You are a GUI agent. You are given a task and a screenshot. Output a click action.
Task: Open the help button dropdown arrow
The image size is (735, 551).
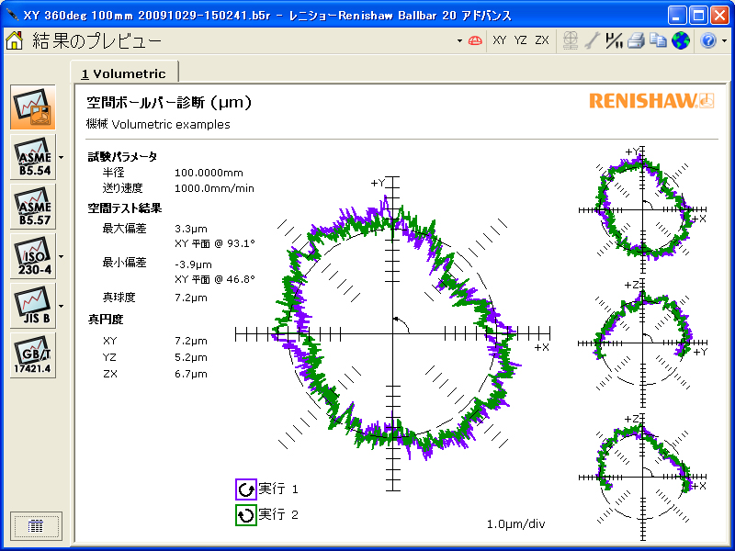pyautogui.click(x=724, y=40)
